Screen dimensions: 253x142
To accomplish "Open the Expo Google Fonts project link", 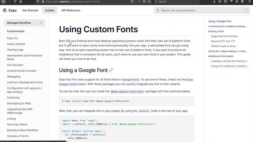I will (x=68, y=84).
